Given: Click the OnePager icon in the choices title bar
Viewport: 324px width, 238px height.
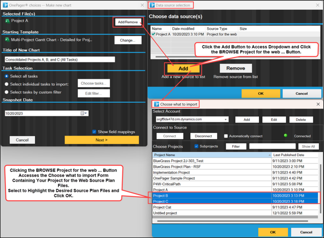Looking at the screenshot, I should pyautogui.click(x=5, y=5).
